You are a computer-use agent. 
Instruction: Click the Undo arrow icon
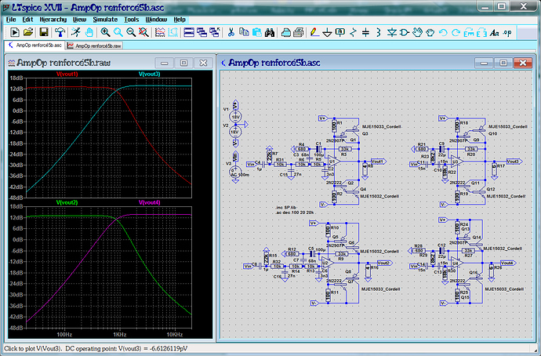[443, 32]
